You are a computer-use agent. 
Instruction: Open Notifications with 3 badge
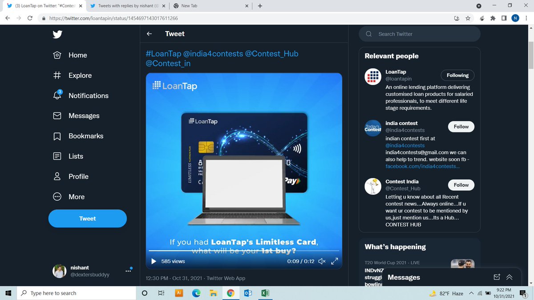pyautogui.click(x=81, y=96)
